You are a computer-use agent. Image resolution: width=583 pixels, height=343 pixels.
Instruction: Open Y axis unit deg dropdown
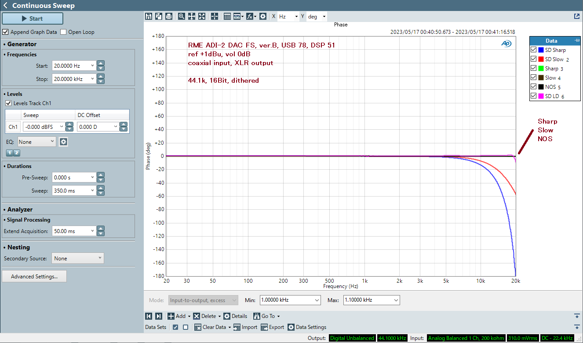324,16
